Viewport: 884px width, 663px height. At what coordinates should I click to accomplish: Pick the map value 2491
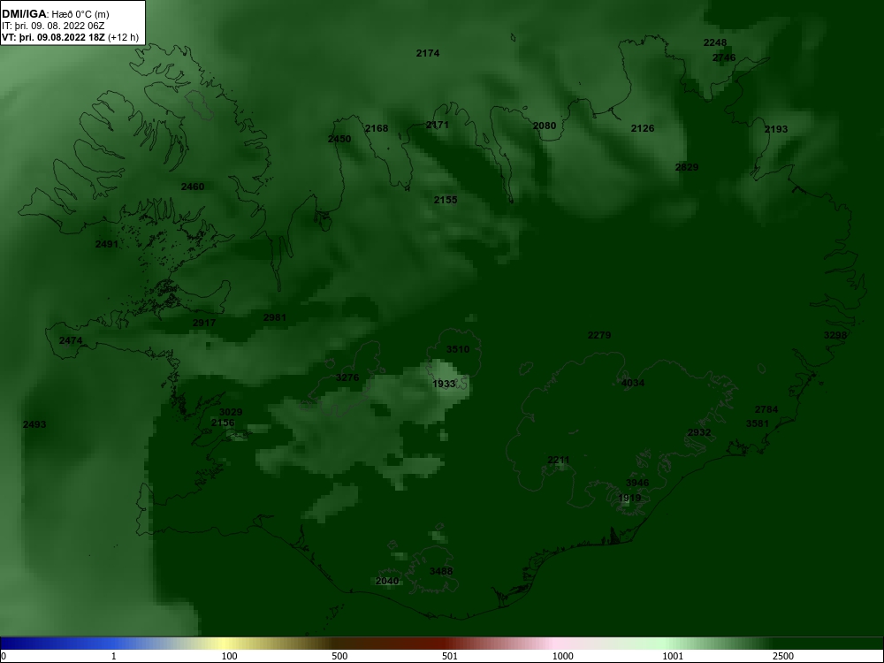point(107,244)
